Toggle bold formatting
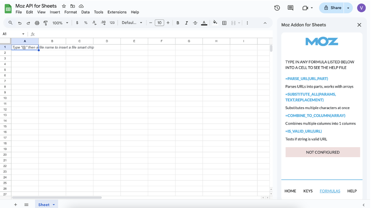The height and width of the screenshot is (208, 371). 178,23
